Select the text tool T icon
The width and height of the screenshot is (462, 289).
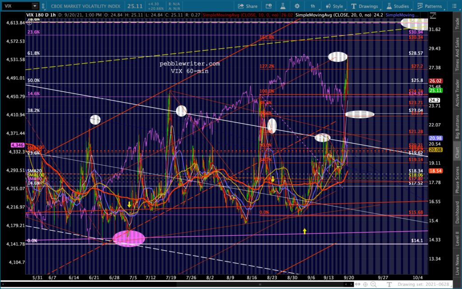pos(390,284)
